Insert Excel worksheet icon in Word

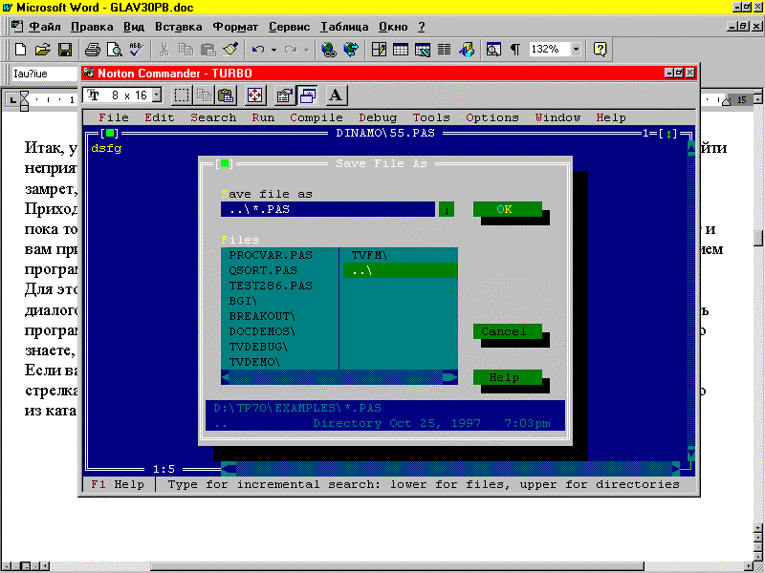point(423,50)
